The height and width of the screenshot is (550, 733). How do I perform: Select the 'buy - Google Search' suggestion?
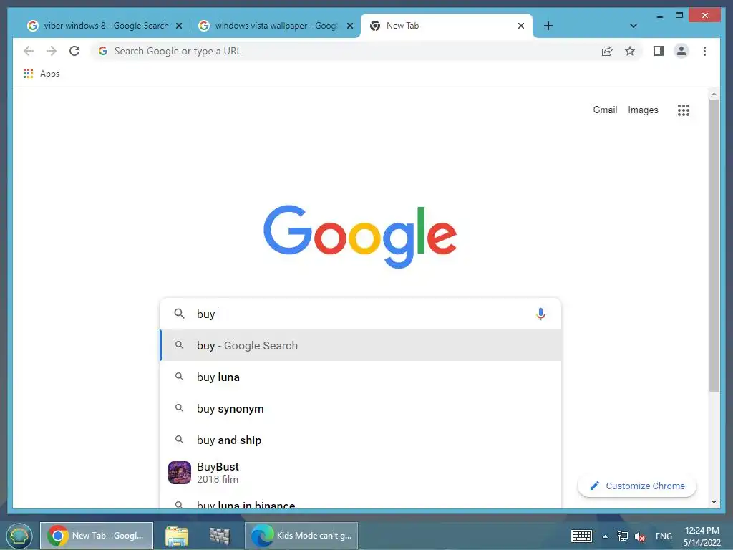[361, 346]
